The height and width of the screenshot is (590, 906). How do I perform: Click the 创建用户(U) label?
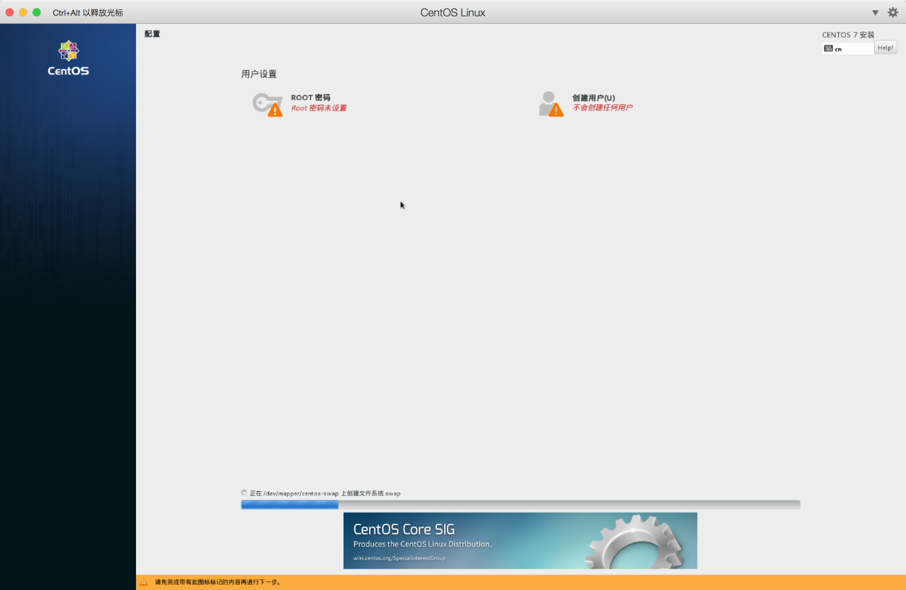pos(594,97)
